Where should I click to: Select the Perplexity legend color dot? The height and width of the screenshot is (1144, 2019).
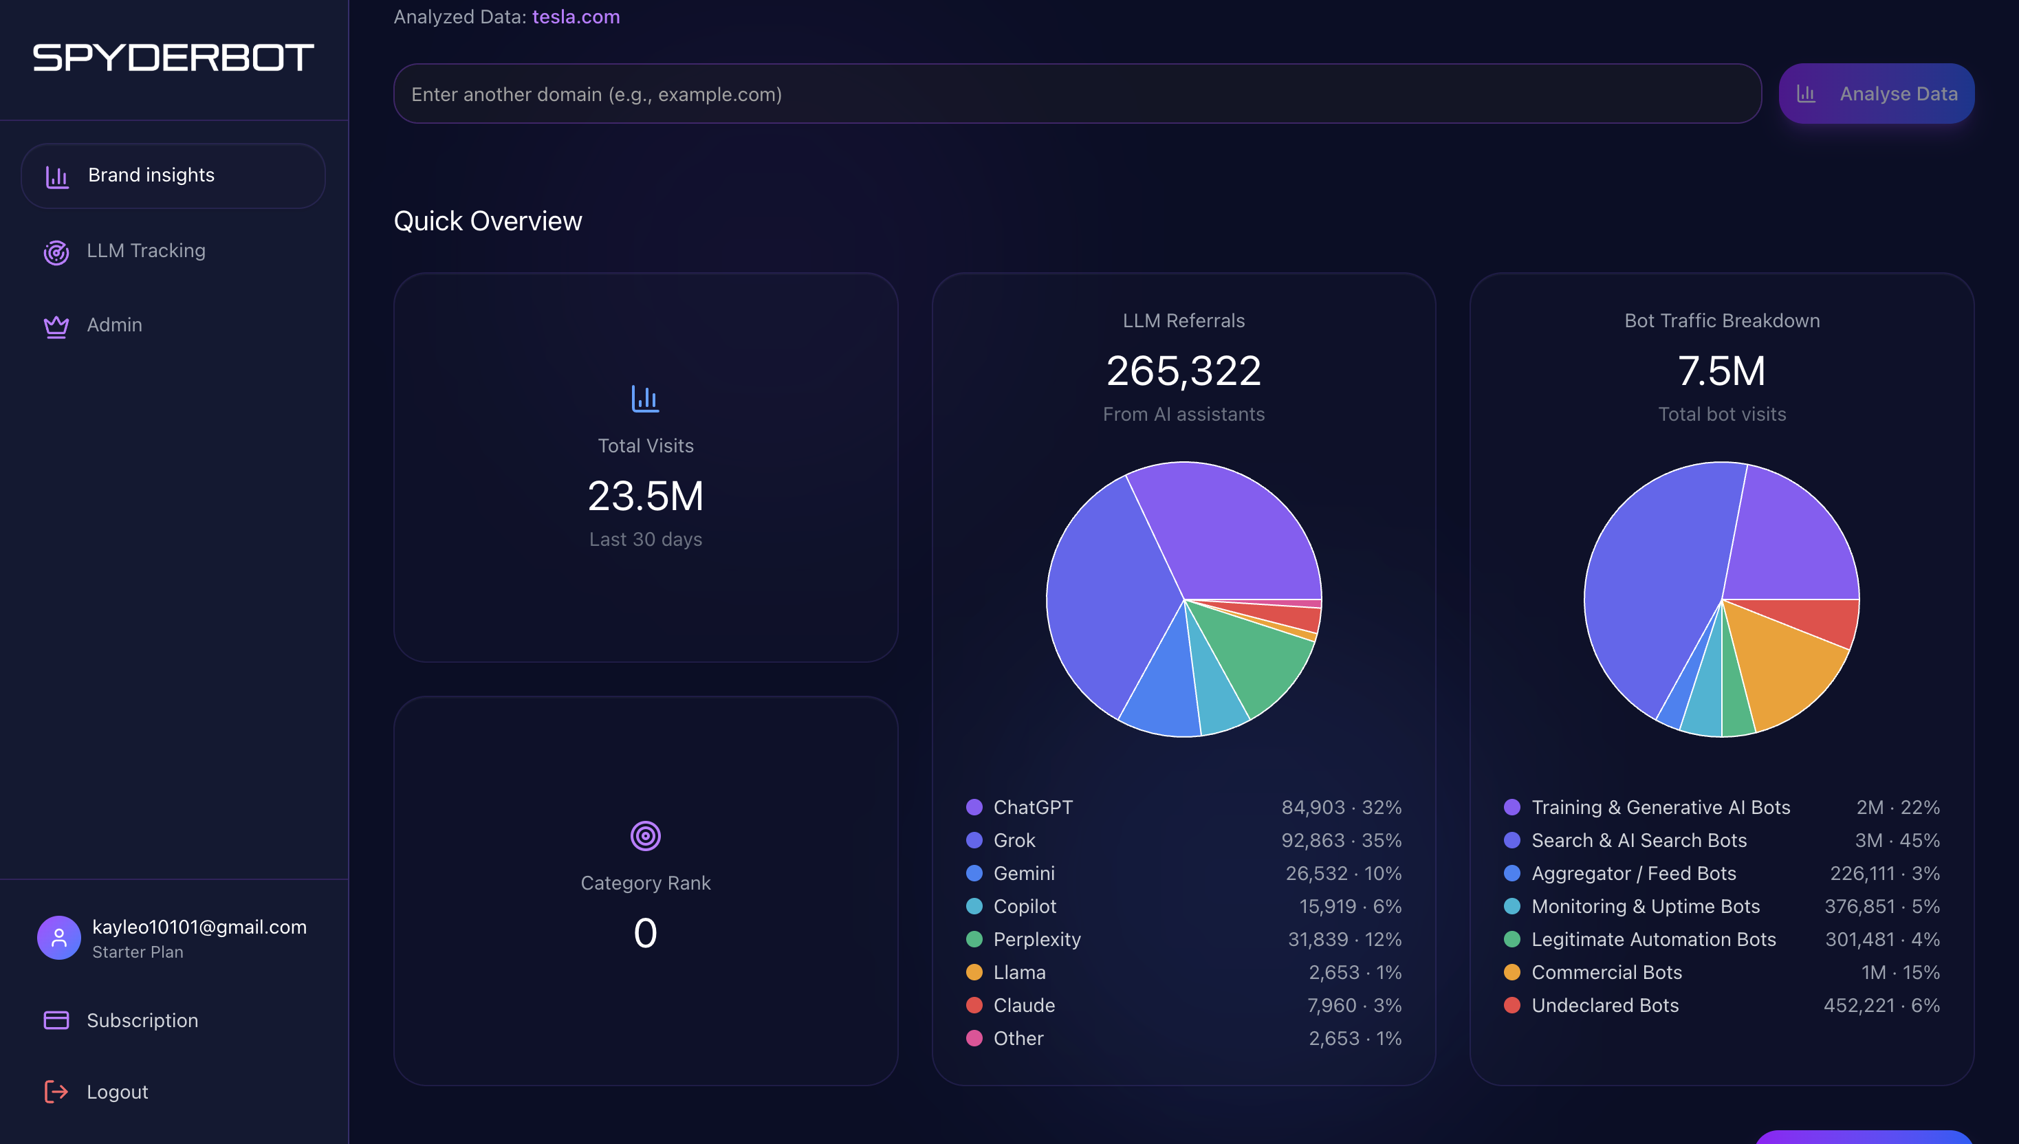click(x=974, y=939)
